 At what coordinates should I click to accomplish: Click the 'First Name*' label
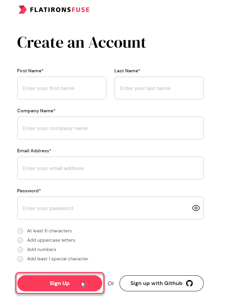pyautogui.click(x=30, y=71)
